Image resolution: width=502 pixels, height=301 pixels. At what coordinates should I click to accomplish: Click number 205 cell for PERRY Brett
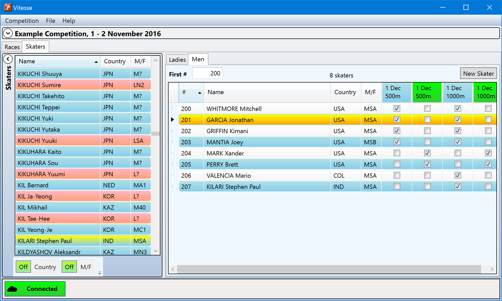(x=191, y=164)
